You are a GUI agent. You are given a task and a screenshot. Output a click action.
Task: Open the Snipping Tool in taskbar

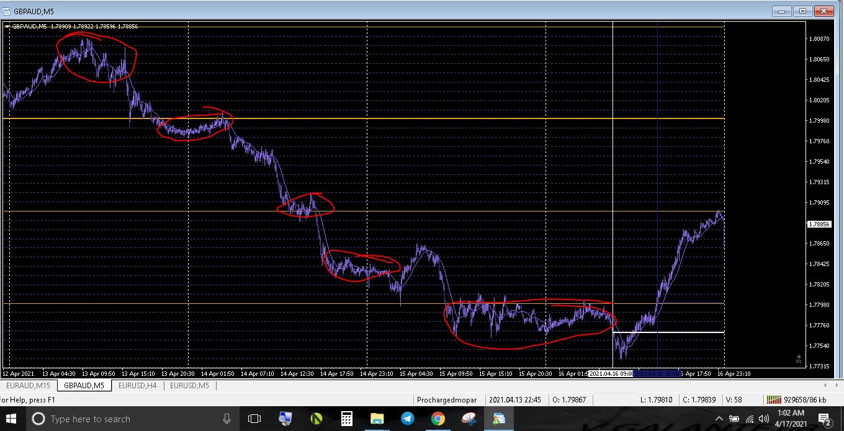469,419
